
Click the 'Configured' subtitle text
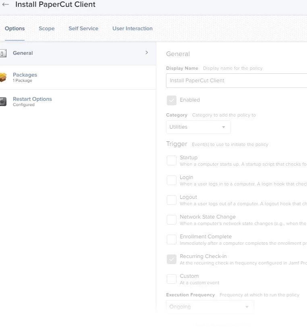coord(23,105)
